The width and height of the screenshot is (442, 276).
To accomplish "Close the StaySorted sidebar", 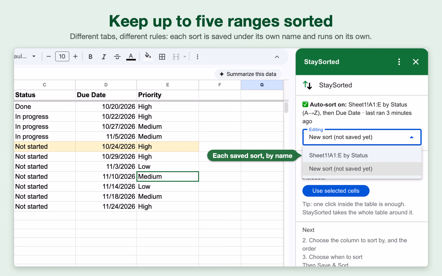I will (416, 62).
